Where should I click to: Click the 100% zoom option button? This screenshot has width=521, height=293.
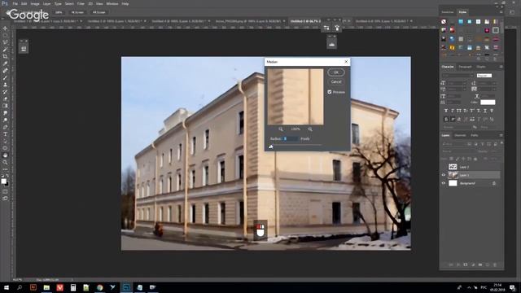coord(59,12)
